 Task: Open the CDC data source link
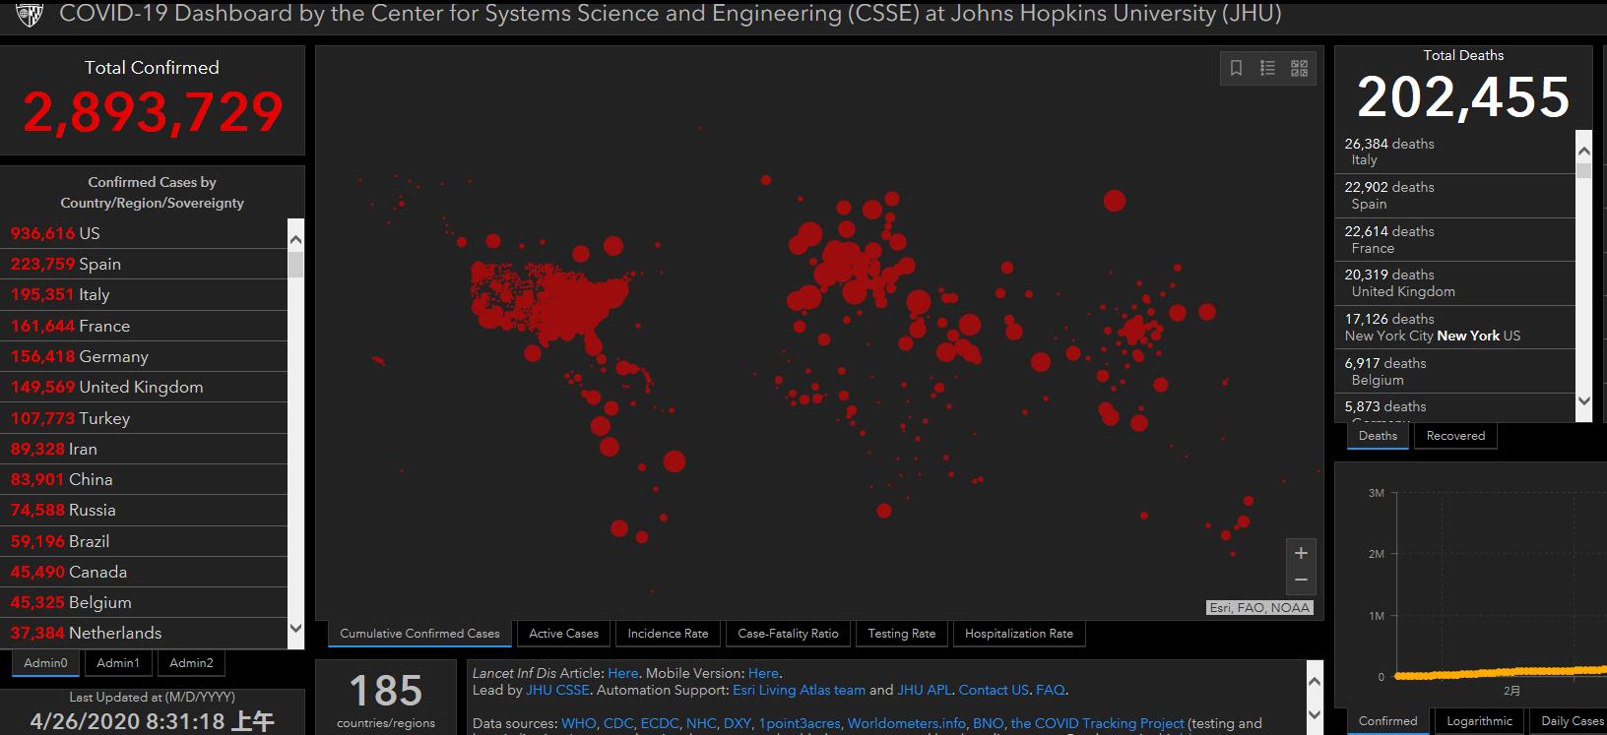[618, 723]
